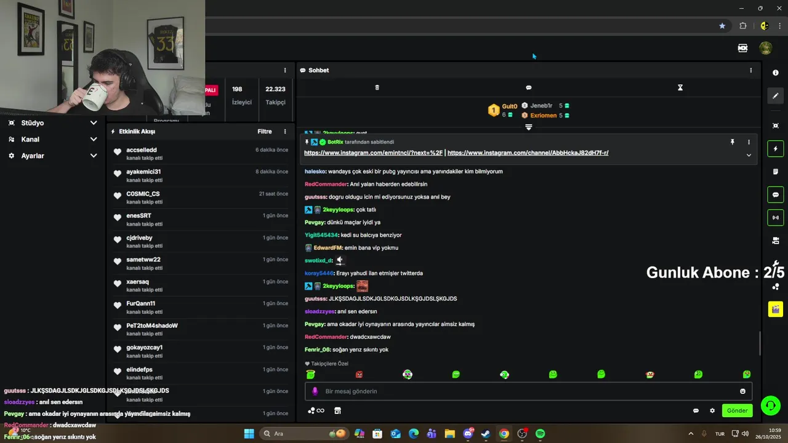
Task: Insert the red angry emote
Action: pos(359,374)
